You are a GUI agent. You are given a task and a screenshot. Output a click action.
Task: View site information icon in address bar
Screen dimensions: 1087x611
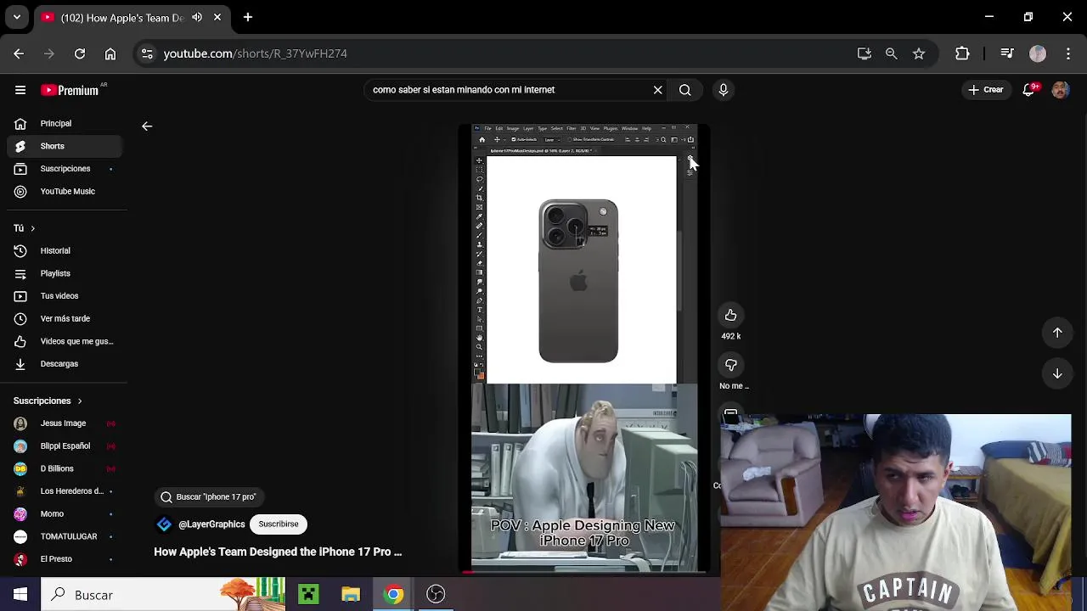(147, 53)
